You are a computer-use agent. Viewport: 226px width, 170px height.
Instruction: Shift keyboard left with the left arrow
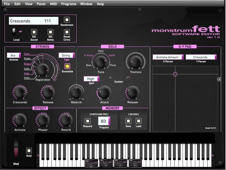click(x=38, y=155)
